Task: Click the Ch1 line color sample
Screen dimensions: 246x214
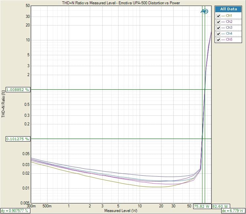Action: pyautogui.click(x=223, y=16)
